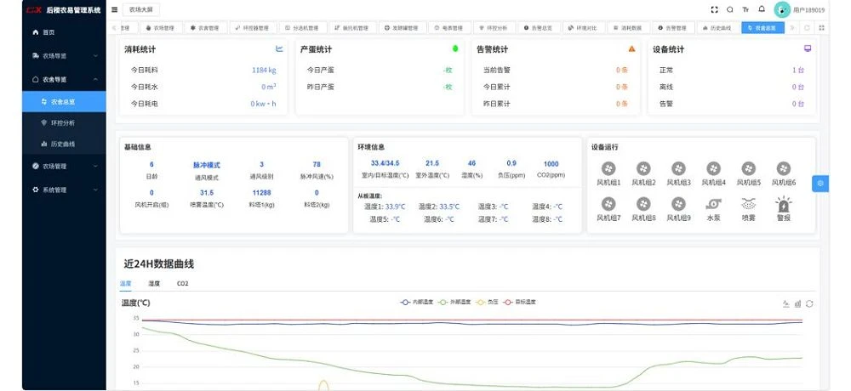Image resolution: width=851 pixels, height=391 pixels.
Task: Select the 风机组8 fan icon
Action: click(643, 204)
